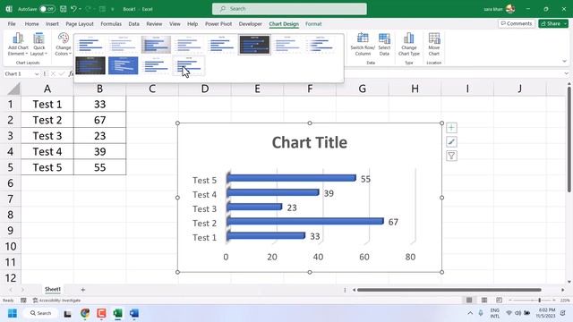Open the Quick Layout dropdown
This screenshot has width=573, height=322.
[38, 44]
